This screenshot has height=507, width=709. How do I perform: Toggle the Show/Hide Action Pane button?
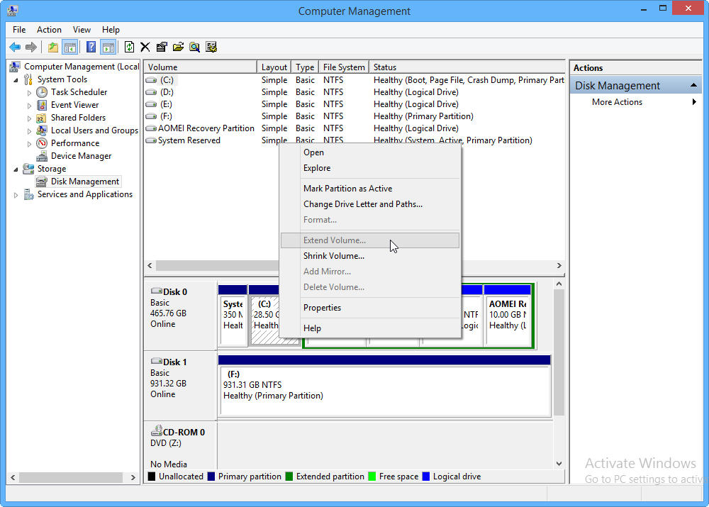click(108, 48)
